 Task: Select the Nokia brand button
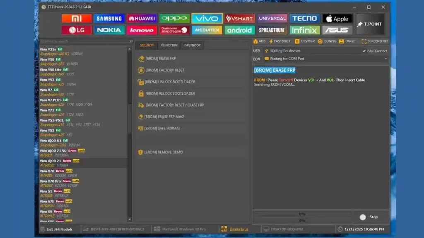tap(109, 30)
